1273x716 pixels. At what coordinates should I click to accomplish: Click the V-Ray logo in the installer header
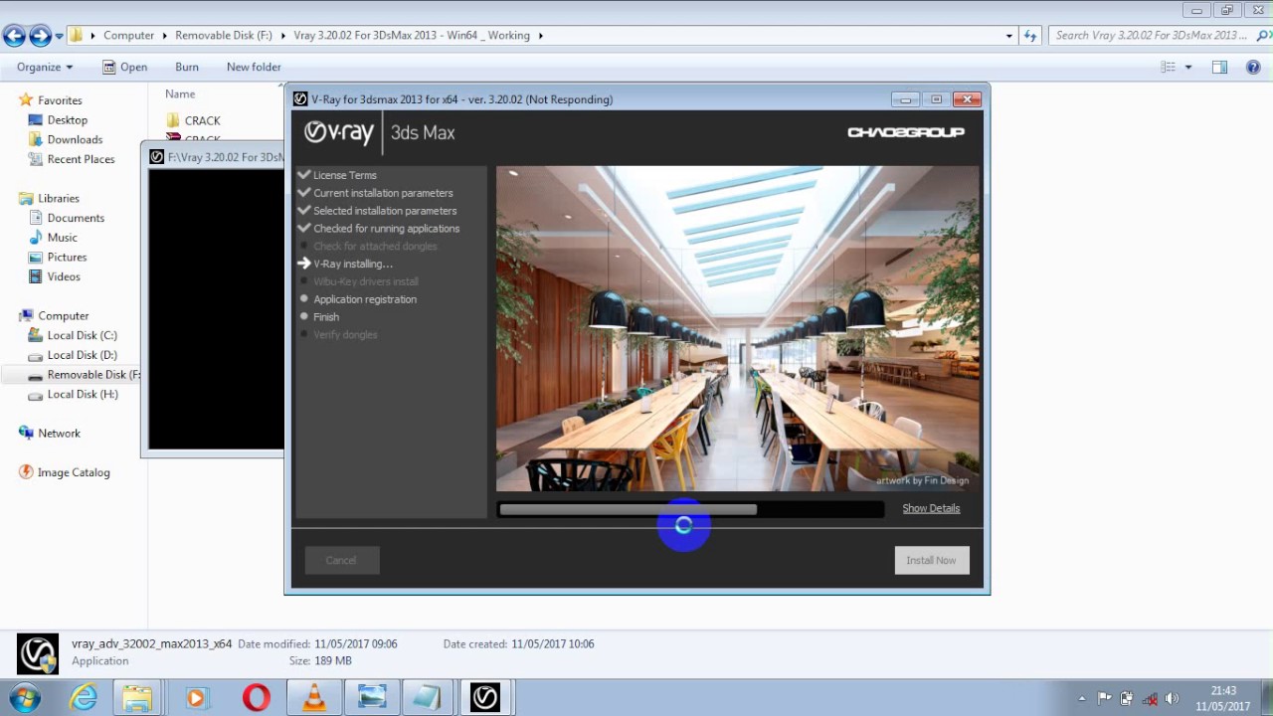point(339,132)
